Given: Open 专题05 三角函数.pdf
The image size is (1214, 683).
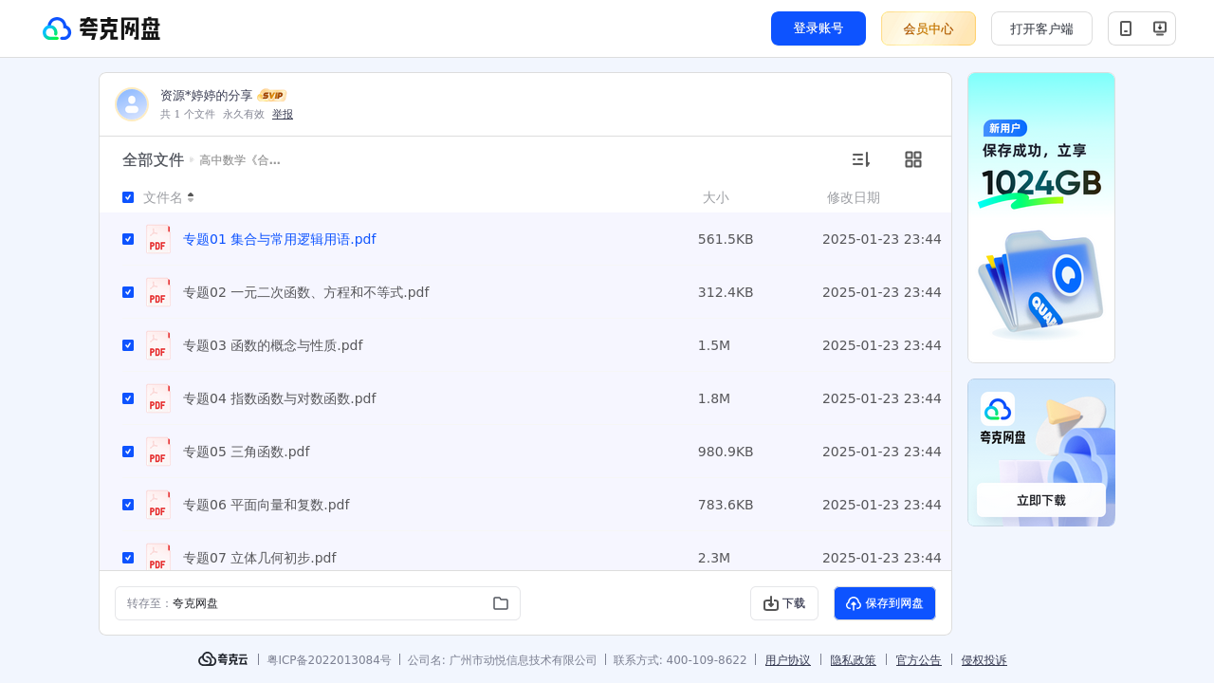Looking at the screenshot, I should (247, 452).
